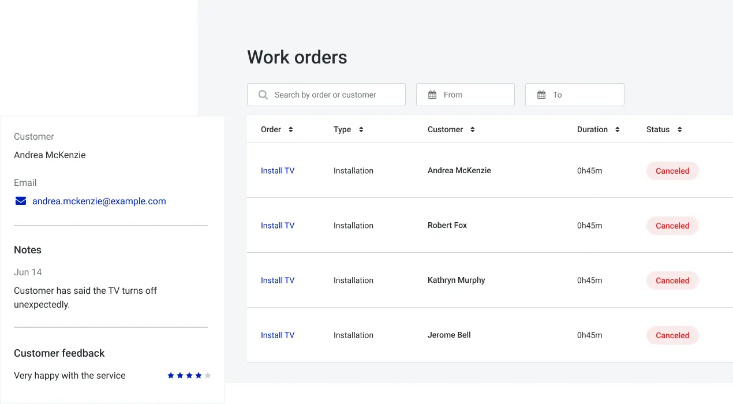Click the sort icon next to Type column
The width and height of the screenshot is (733, 404).
click(361, 129)
